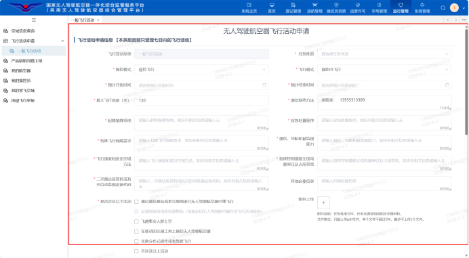Select the 运行管理 module
Screen dimensions: 469x258
[401, 7]
